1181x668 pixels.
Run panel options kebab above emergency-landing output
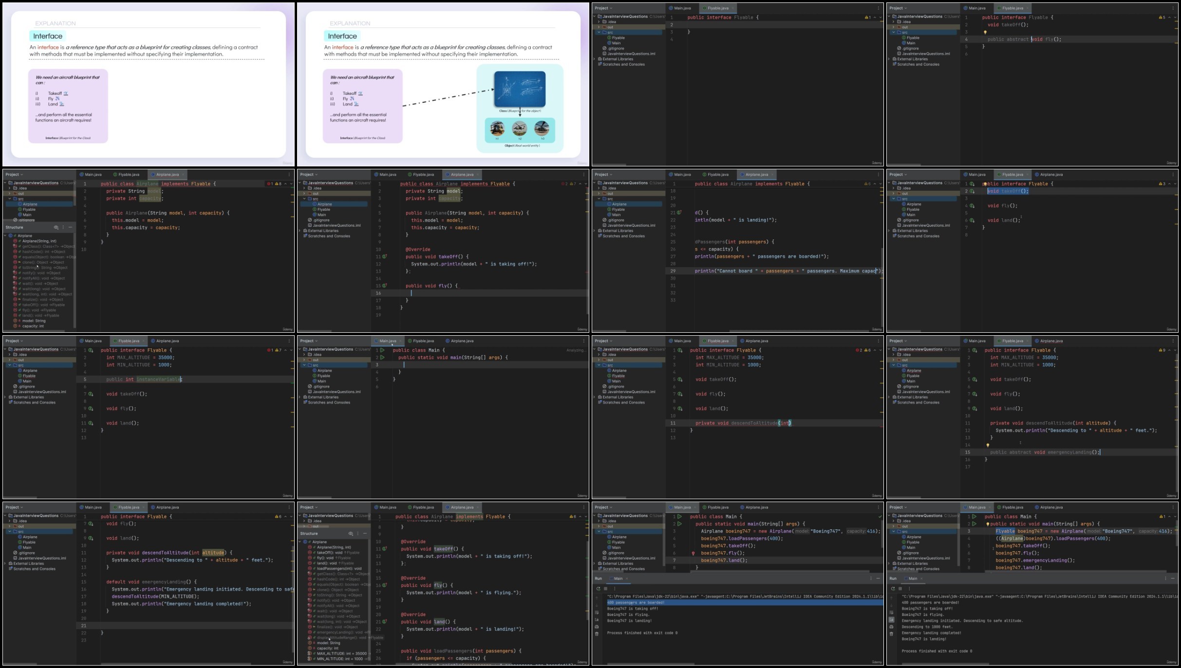(1165, 578)
